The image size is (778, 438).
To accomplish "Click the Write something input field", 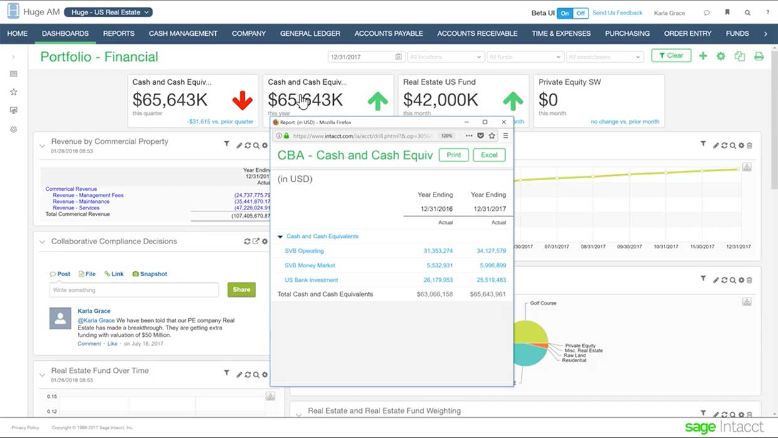I will (x=134, y=290).
